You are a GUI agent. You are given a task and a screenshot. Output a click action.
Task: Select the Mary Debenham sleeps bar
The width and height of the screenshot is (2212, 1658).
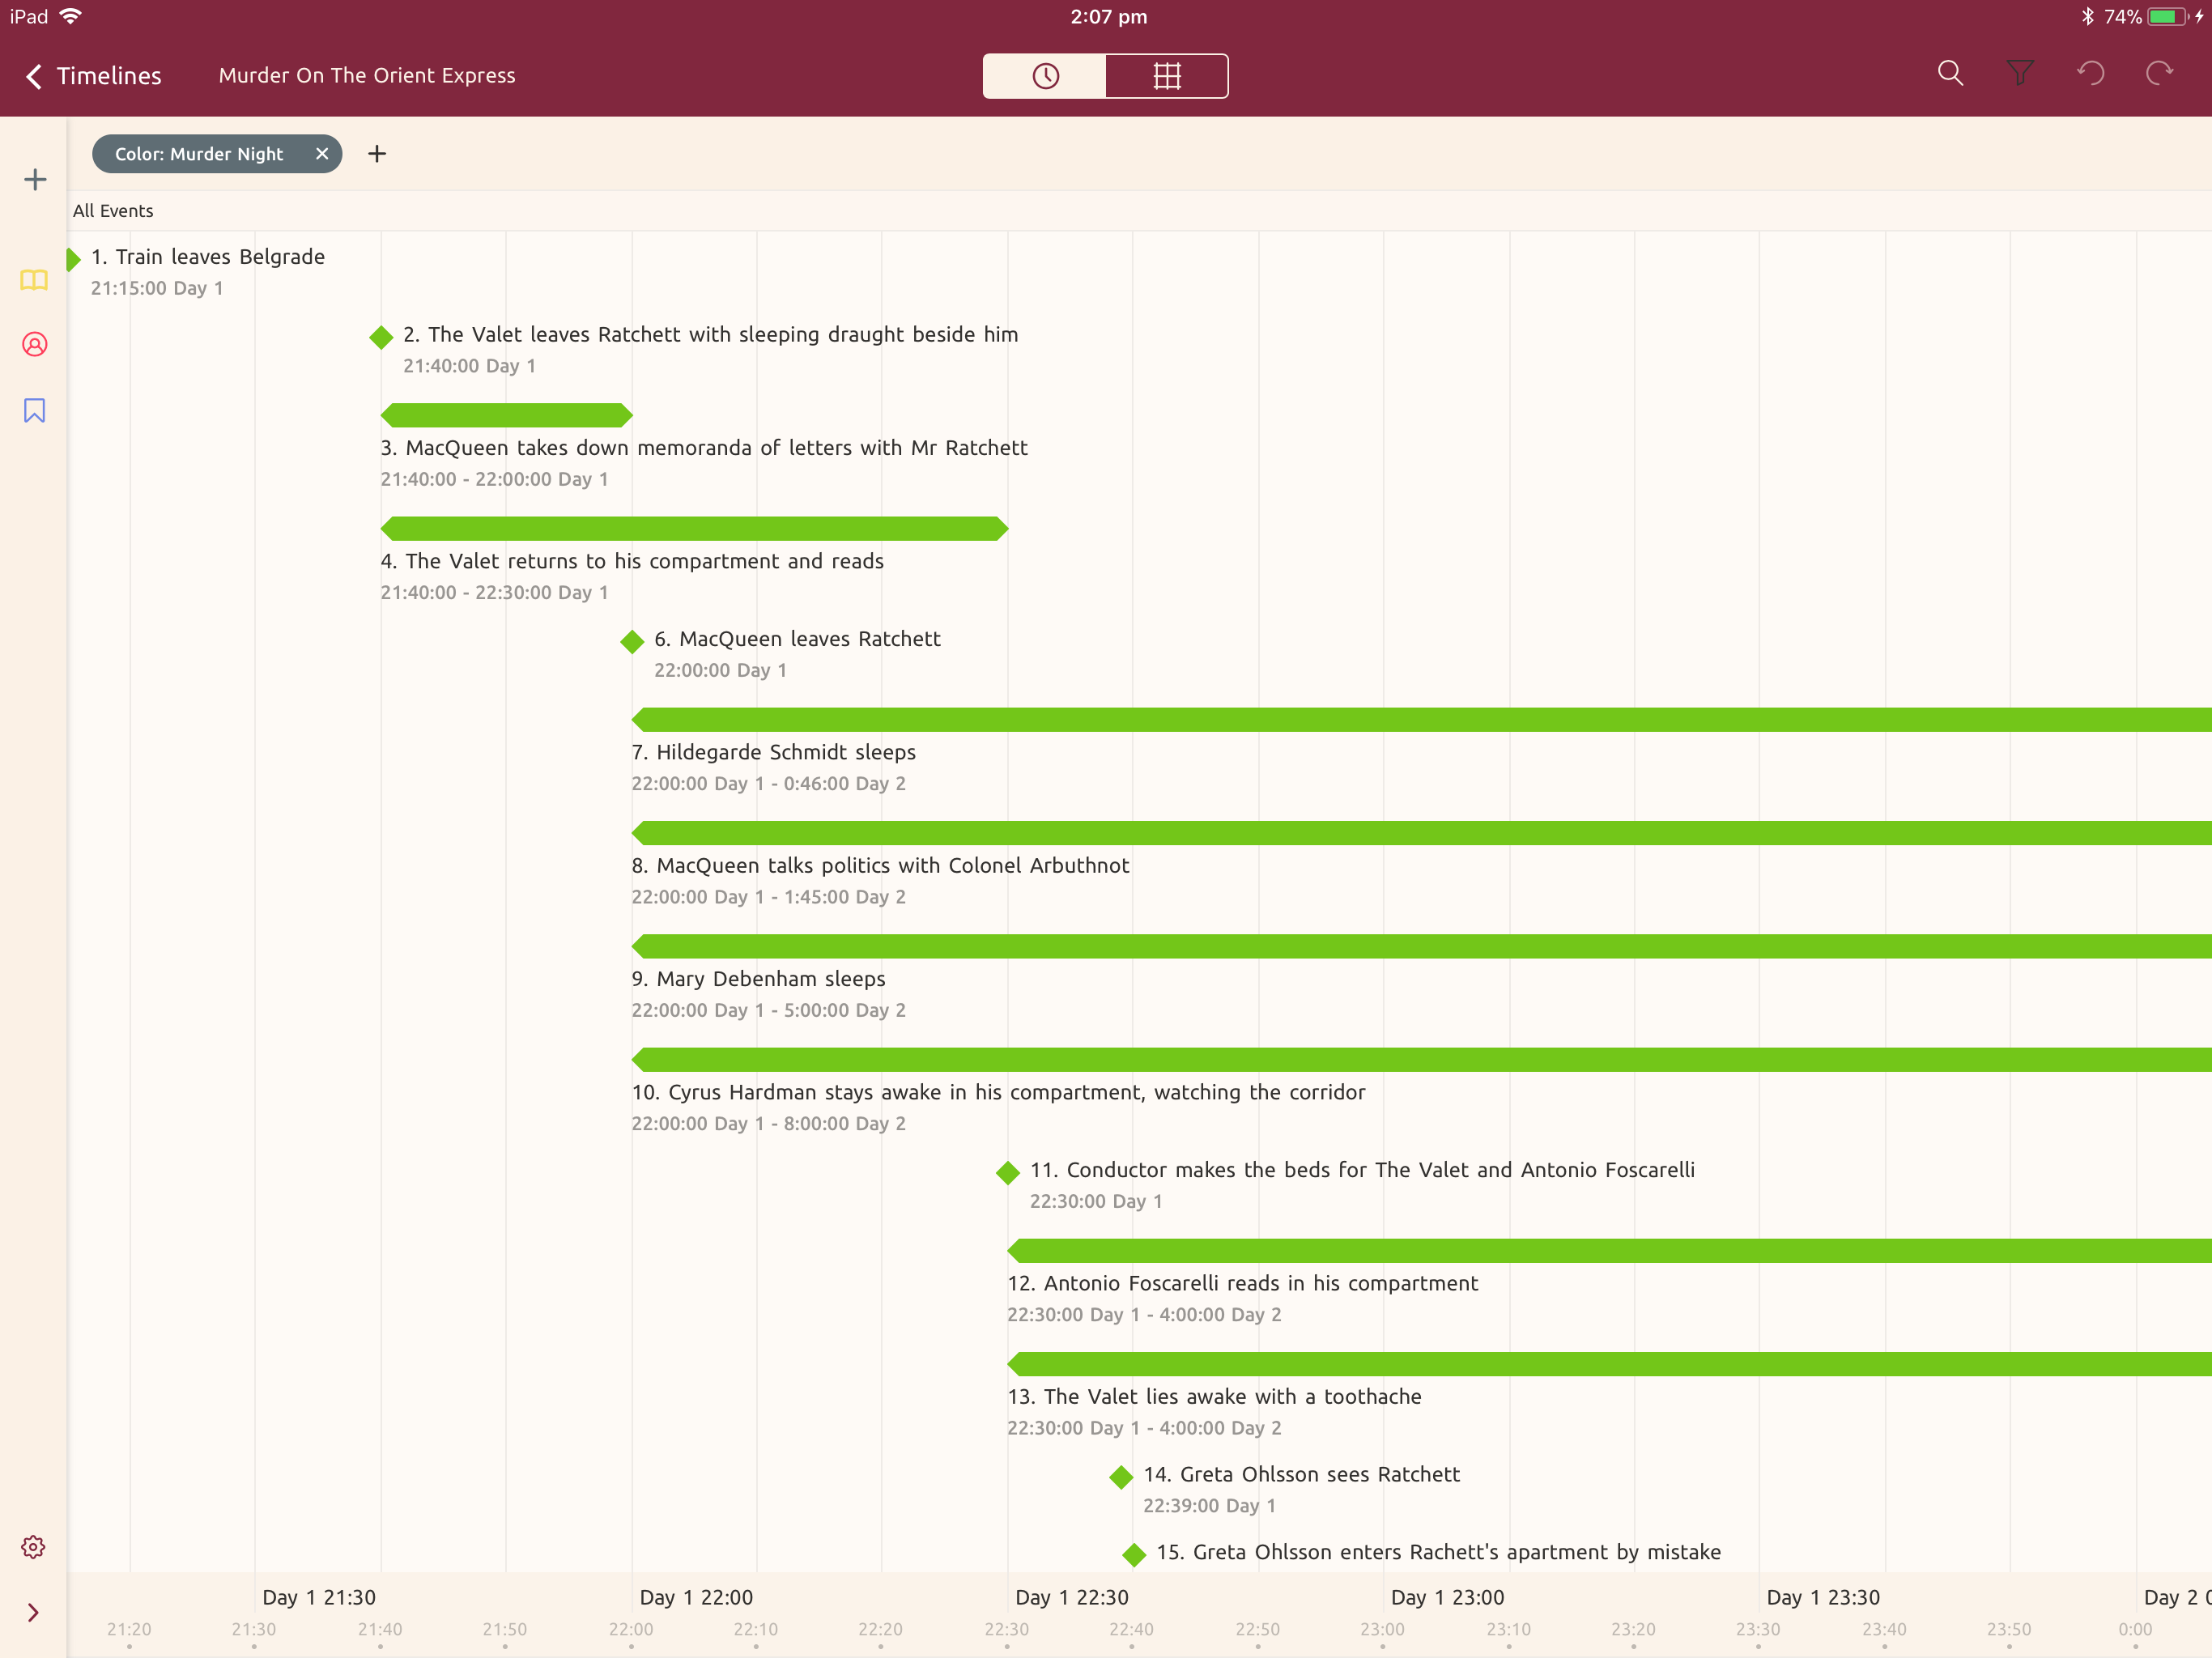point(1421,947)
